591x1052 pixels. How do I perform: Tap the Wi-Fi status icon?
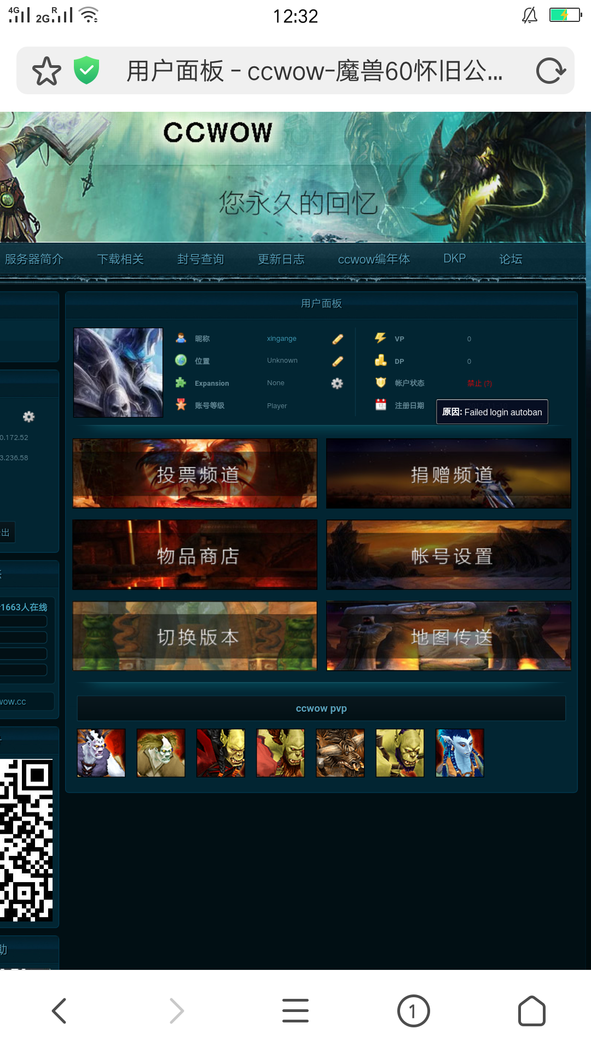coord(89,15)
